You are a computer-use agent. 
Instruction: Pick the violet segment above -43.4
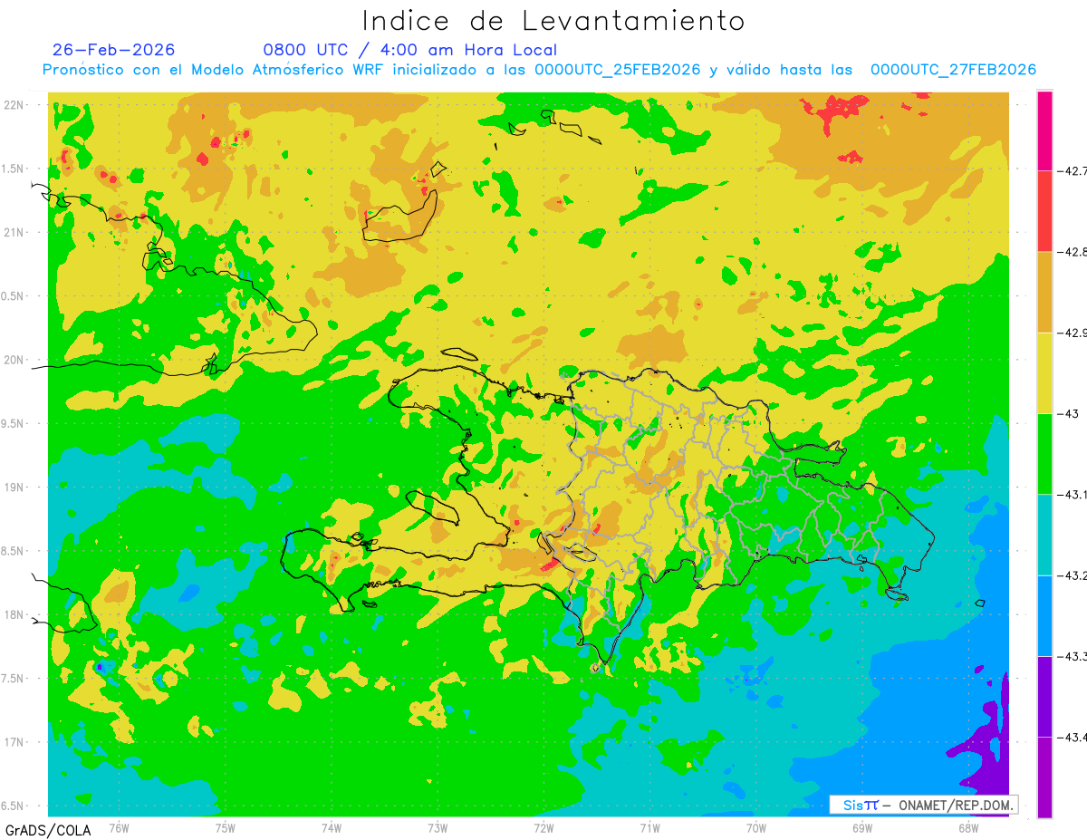(1044, 696)
